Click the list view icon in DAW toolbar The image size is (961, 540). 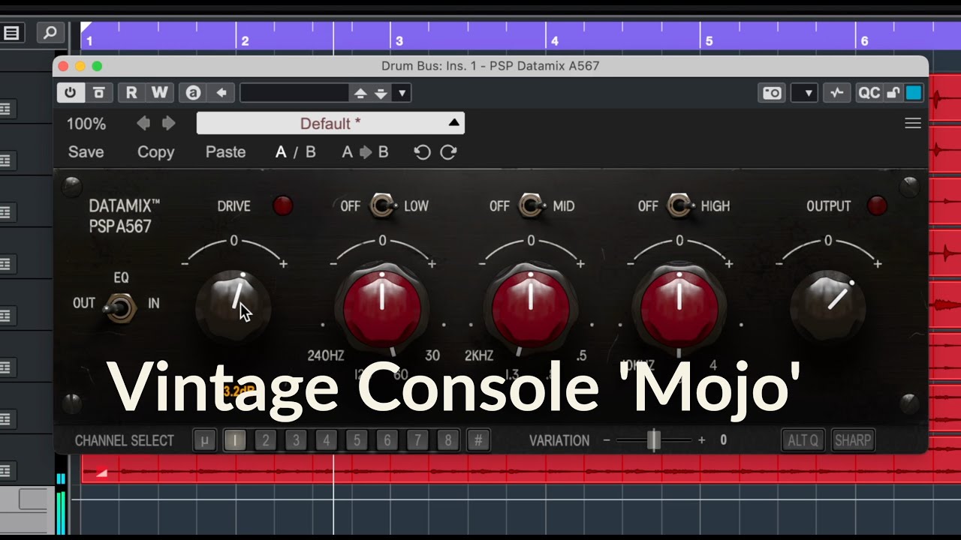[13, 33]
